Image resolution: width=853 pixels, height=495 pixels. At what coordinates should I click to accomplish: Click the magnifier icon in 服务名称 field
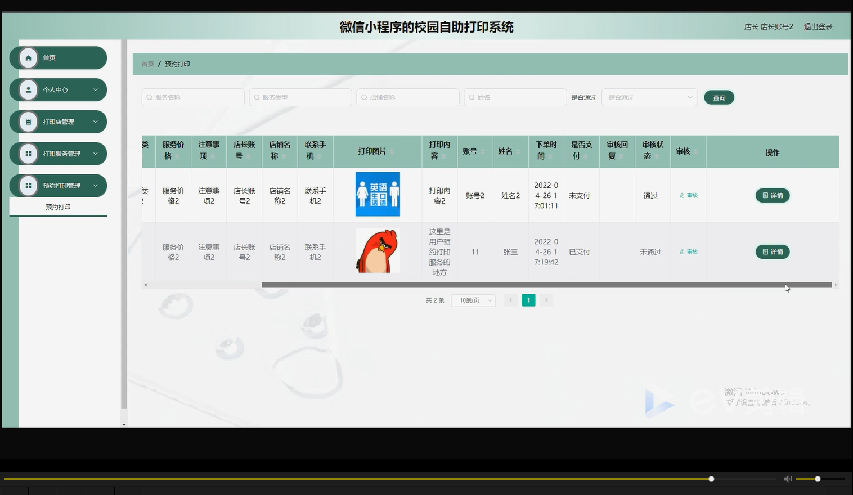(149, 97)
